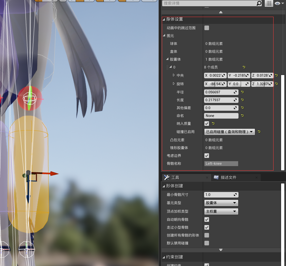Toggle 动画中的跳过范围 checkbox
This screenshot has width=286, height=266.
[207, 28]
